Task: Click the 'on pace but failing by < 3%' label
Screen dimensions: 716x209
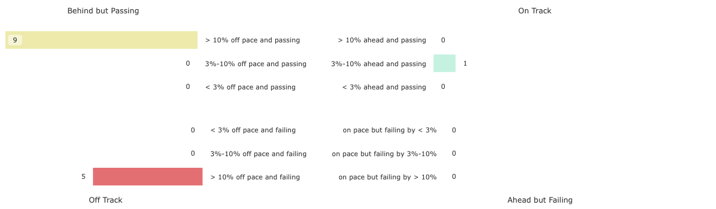Action: [390, 130]
